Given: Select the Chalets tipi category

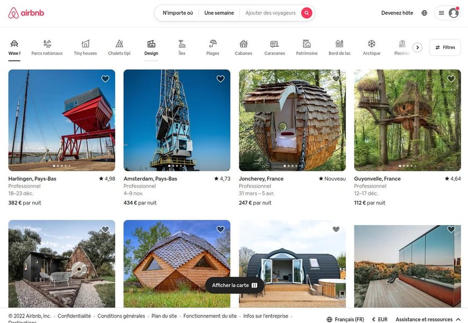Looking at the screenshot, I should (x=119, y=48).
